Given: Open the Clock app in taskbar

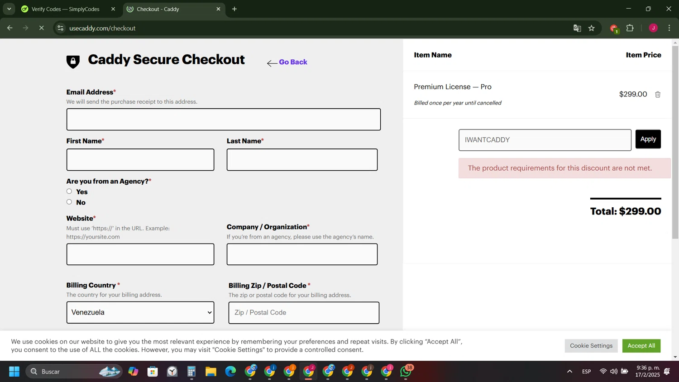Looking at the screenshot, I should point(172,372).
